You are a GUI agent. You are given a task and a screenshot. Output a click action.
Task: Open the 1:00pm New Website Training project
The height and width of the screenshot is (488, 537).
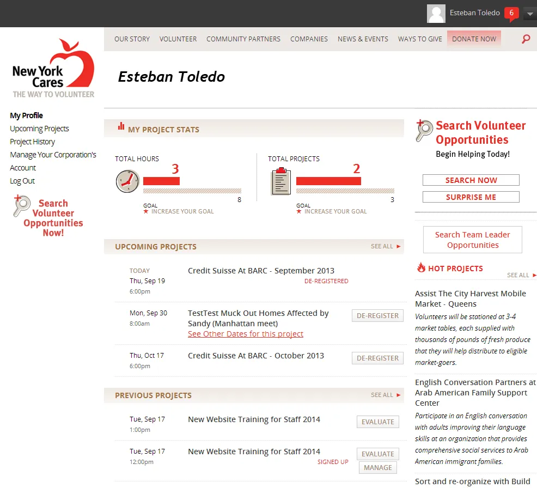254,419
